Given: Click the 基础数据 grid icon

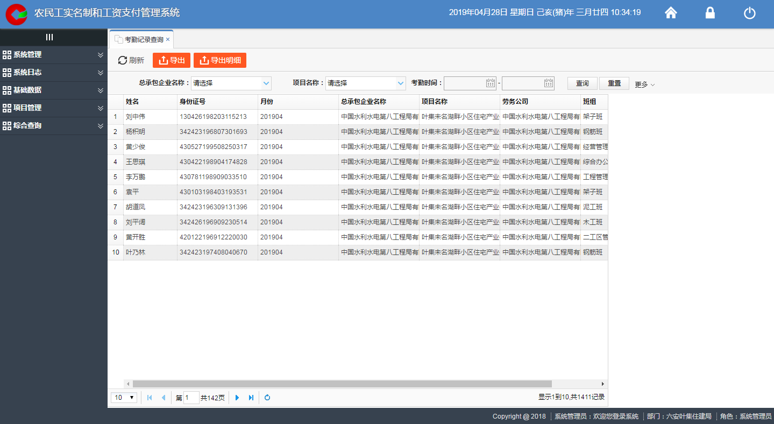Looking at the screenshot, I should click(7, 90).
